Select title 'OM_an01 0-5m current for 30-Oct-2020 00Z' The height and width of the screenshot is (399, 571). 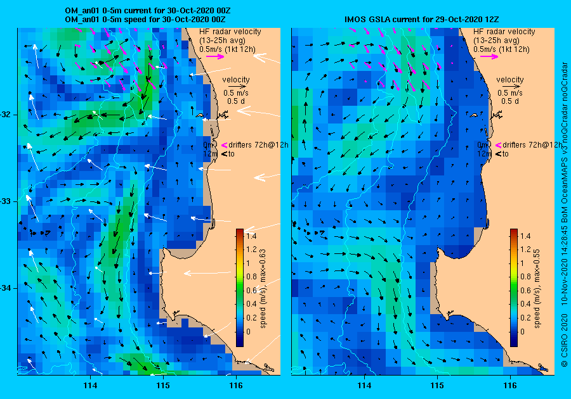pyautogui.click(x=147, y=11)
